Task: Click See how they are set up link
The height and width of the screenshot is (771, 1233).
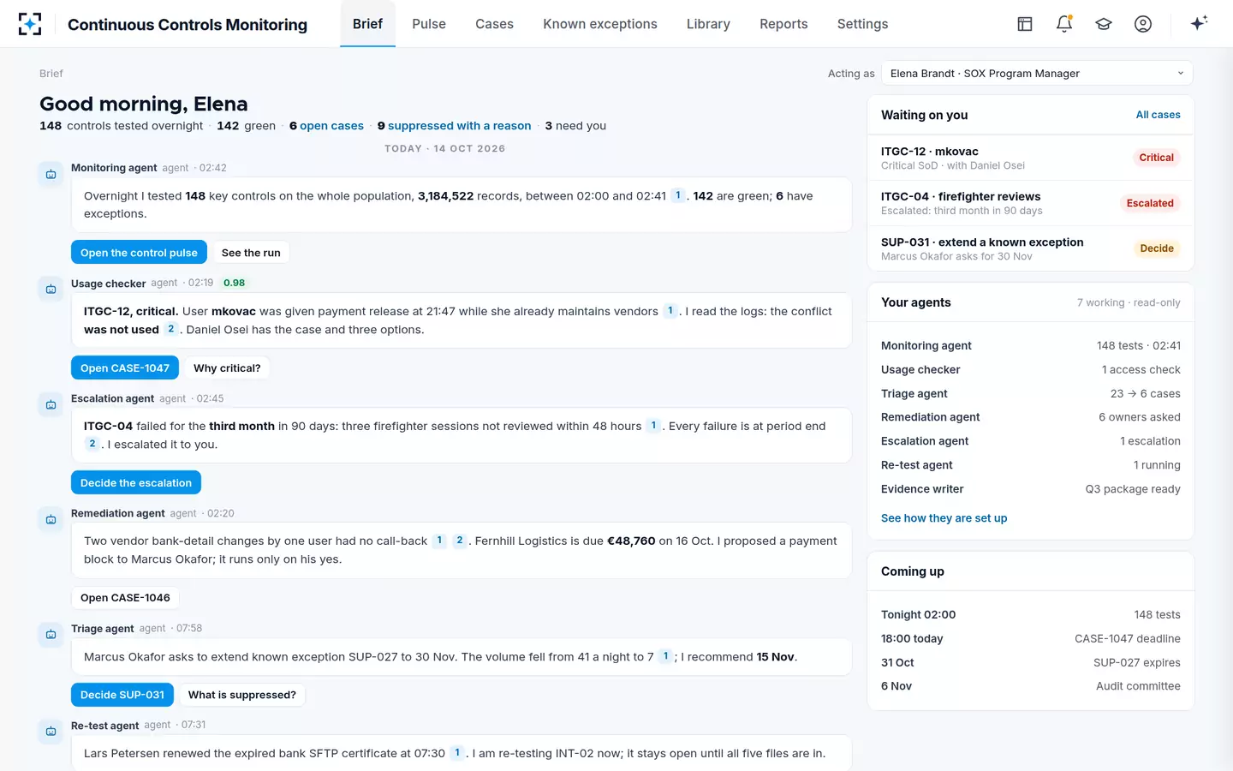Action: tap(944, 518)
